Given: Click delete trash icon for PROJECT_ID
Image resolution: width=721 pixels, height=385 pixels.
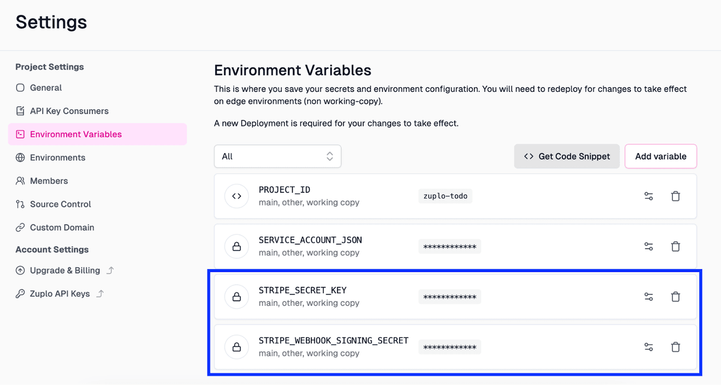Looking at the screenshot, I should pyautogui.click(x=675, y=196).
